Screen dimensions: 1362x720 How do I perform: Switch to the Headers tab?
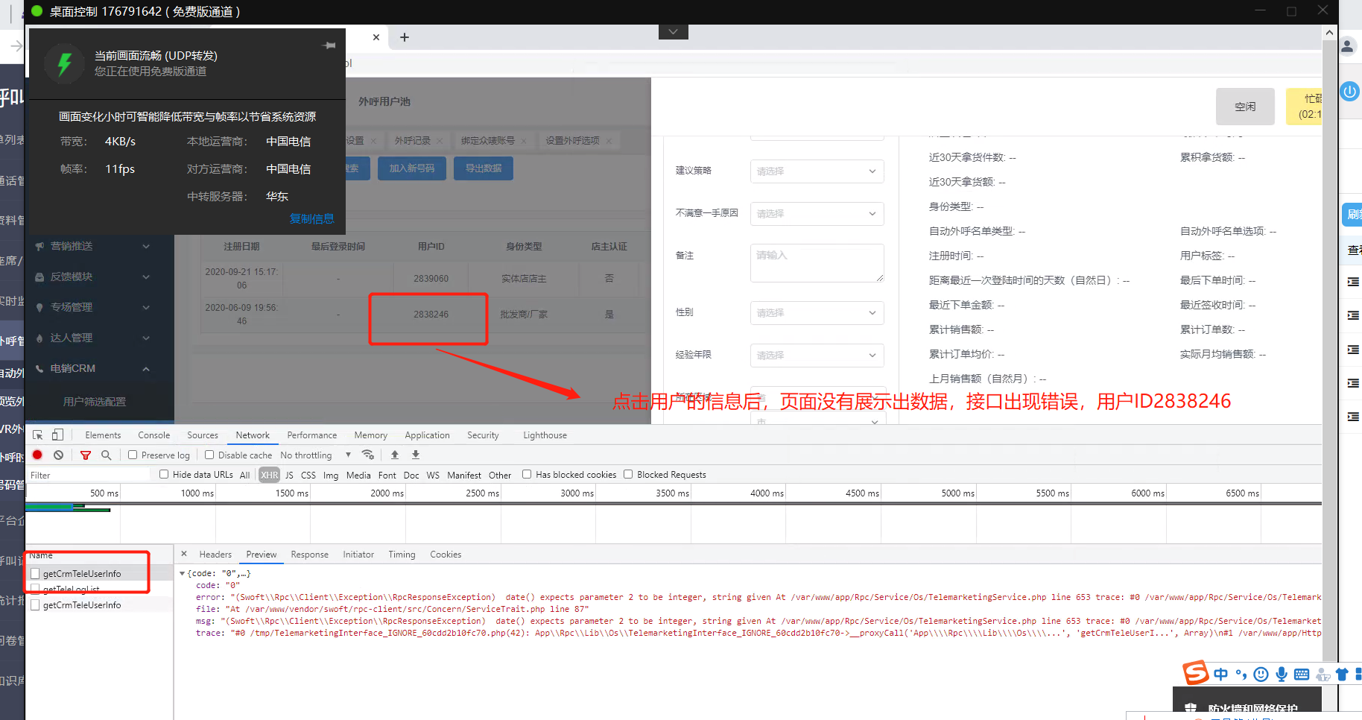pyautogui.click(x=215, y=555)
